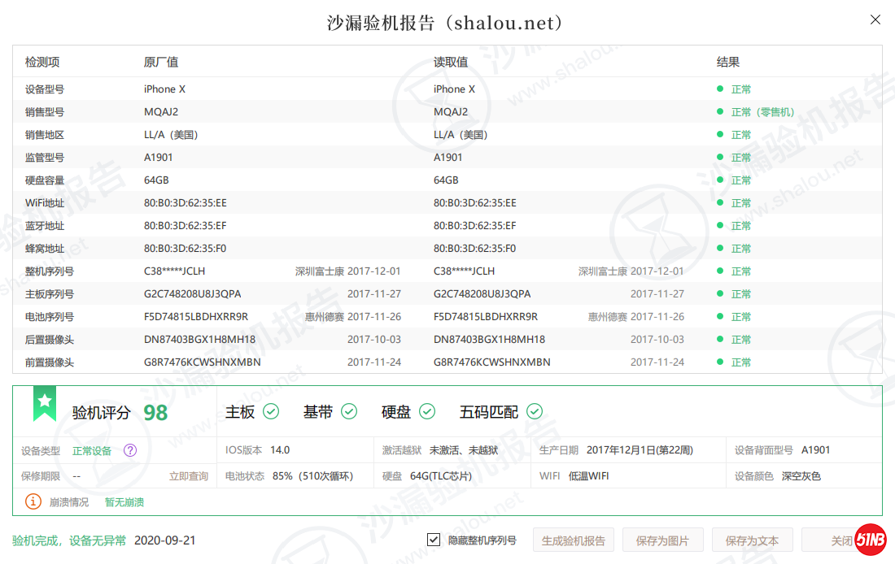Click the red 51NB logo

(x=870, y=540)
